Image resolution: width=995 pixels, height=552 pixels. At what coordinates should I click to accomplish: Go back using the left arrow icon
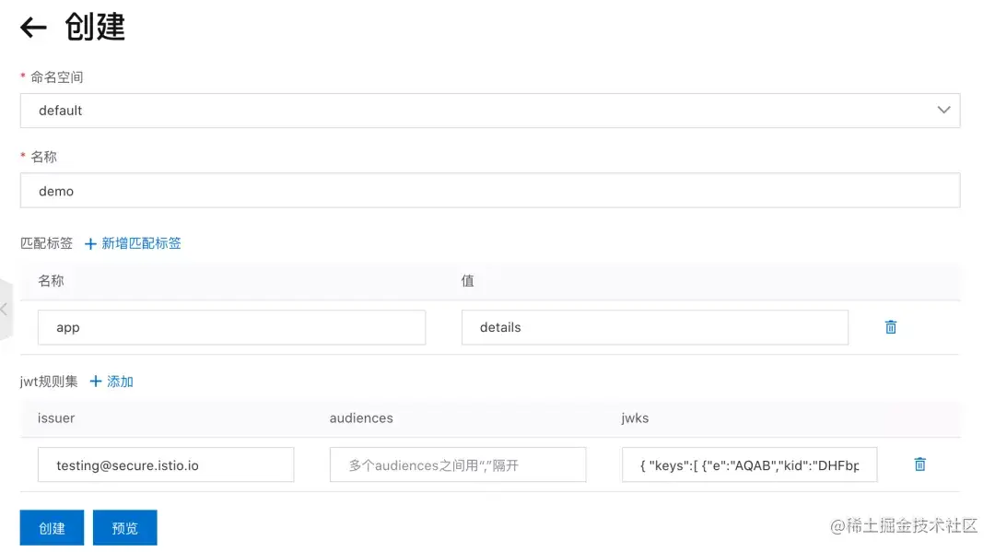tap(33, 28)
